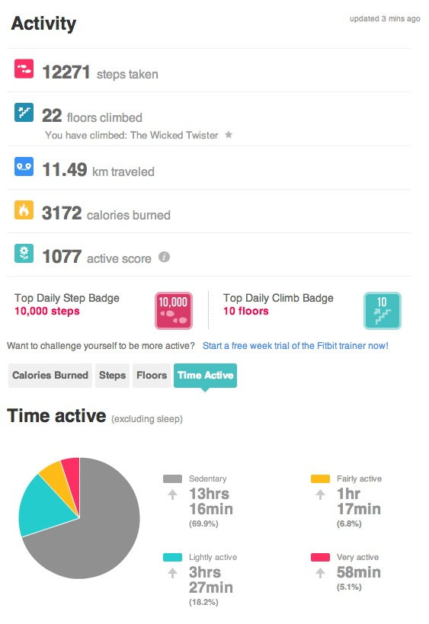Click the teal Lightly active legend swatch
429x624 pixels.
coord(172,557)
